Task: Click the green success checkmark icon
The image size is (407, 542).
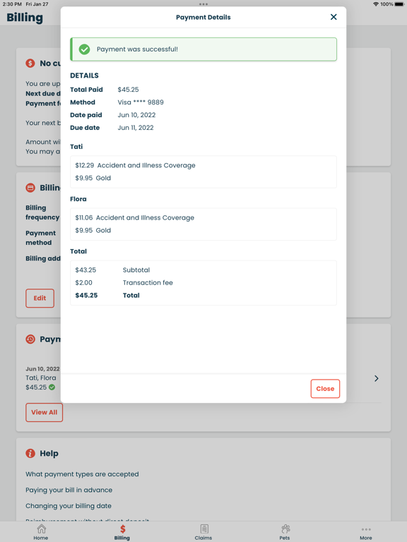Action: click(x=84, y=49)
